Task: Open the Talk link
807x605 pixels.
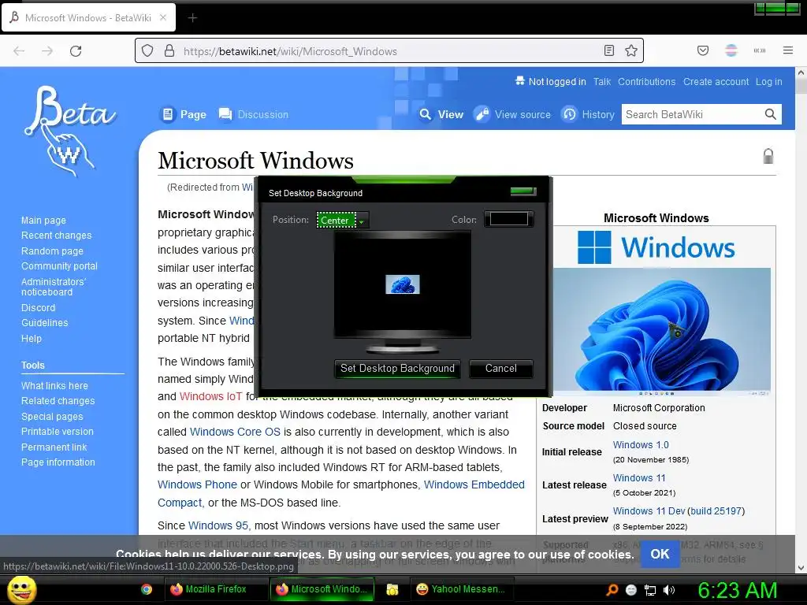Action: 601,82
